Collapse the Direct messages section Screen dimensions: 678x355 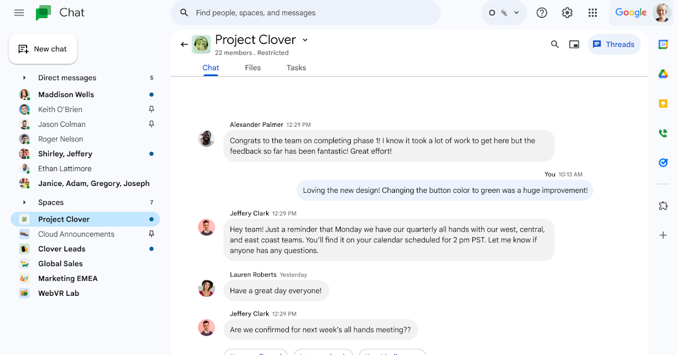pyautogui.click(x=24, y=78)
